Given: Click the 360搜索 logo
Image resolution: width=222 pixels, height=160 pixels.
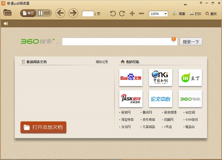Looking at the screenshot, I should point(38,41).
